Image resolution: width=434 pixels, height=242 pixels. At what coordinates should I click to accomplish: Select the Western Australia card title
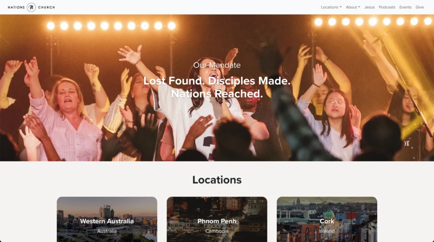pos(107,221)
